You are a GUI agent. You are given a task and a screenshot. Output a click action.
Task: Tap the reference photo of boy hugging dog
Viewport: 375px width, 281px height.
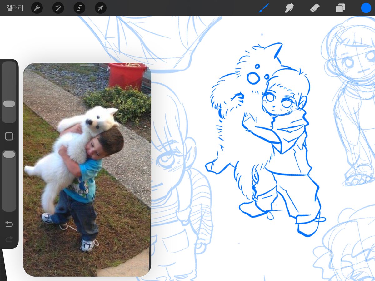[87, 170]
